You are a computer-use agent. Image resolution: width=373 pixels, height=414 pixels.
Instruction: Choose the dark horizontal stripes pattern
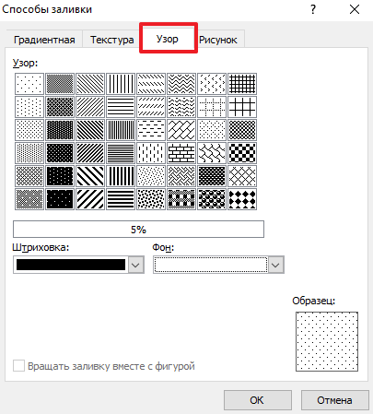121,199
